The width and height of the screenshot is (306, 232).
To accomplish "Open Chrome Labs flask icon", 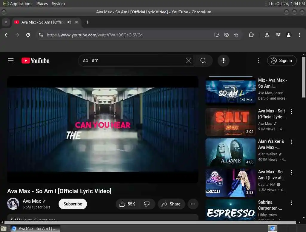I will click(x=267, y=35).
